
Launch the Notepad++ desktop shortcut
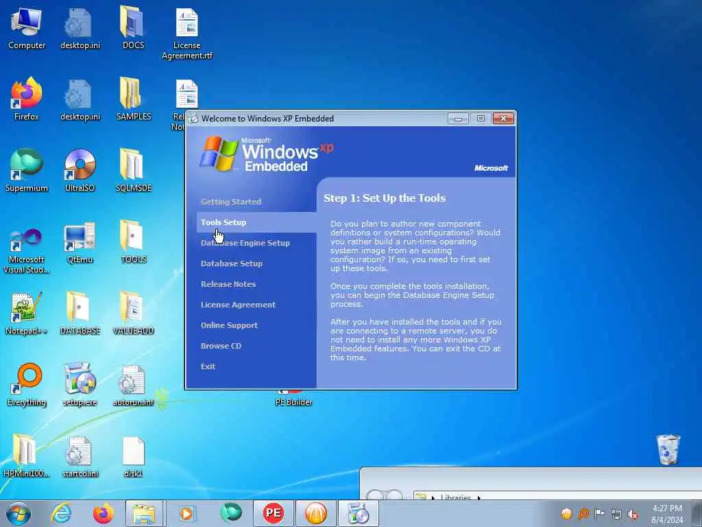(x=27, y=313)
